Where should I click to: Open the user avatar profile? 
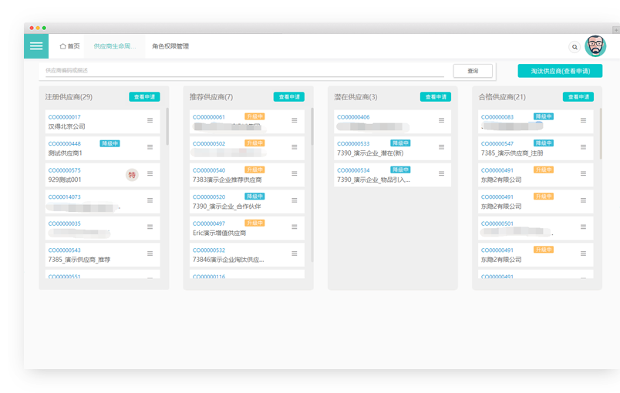(x=595, y=46)
